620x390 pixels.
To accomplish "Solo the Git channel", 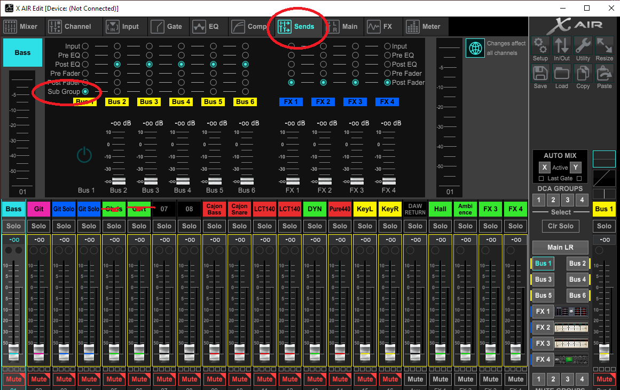I will point(39,226).
